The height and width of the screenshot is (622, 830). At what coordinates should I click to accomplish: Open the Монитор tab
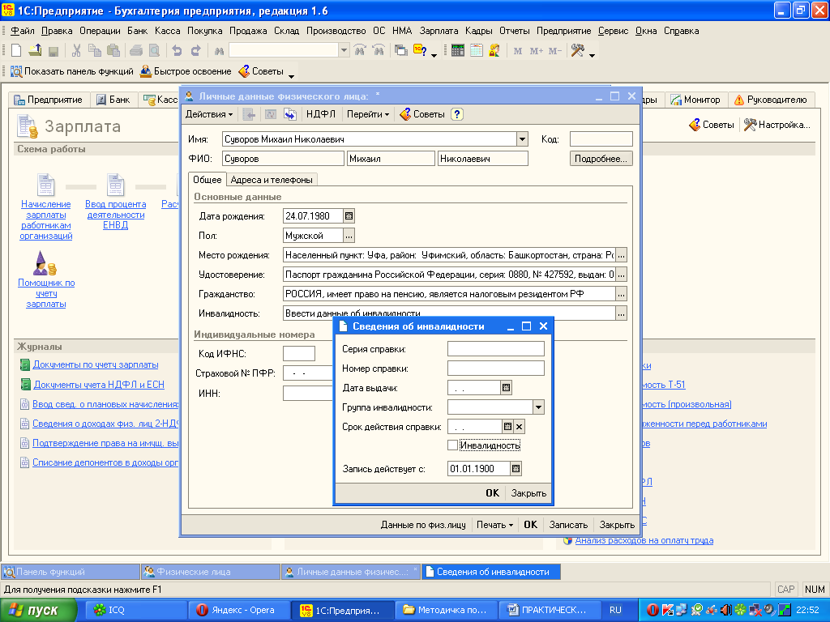[695, 100]
